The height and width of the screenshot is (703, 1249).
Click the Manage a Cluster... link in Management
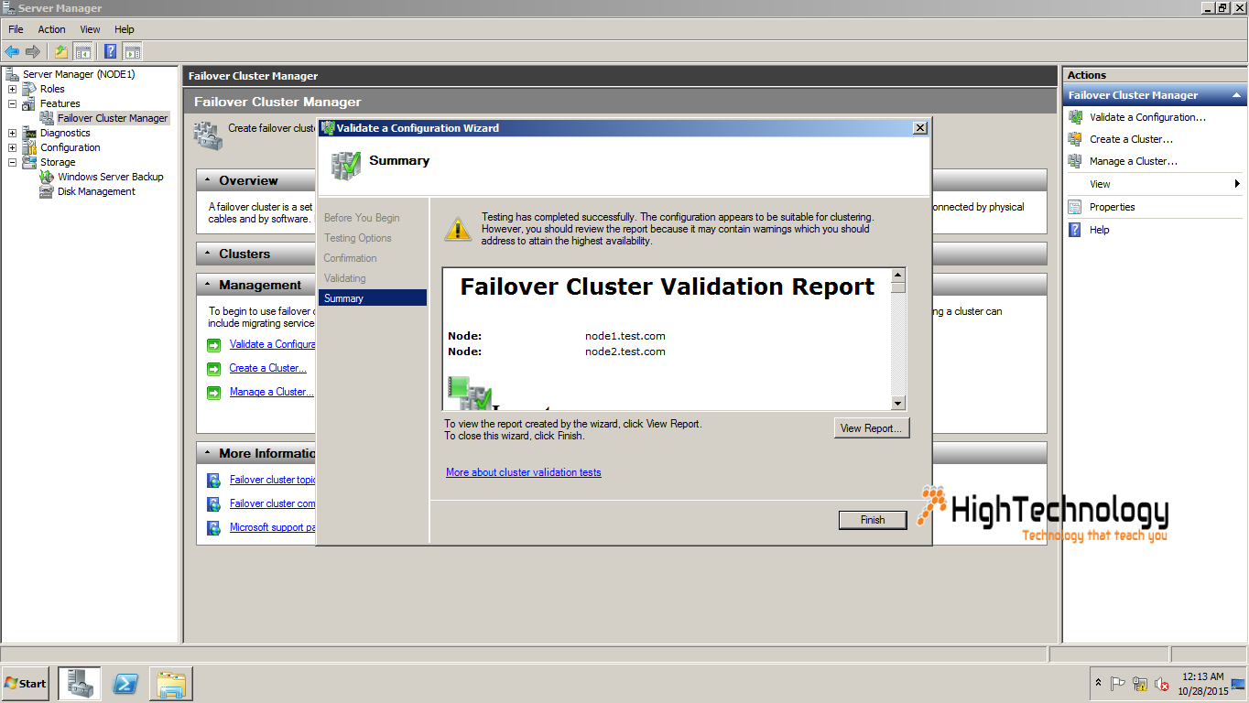[271, 392]
